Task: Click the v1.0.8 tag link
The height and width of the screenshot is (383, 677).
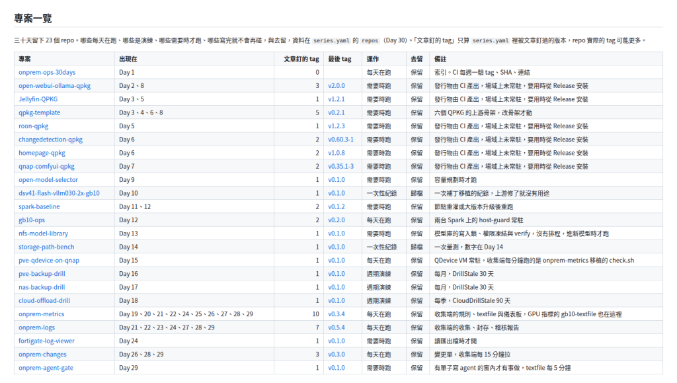Action: pyautogui.click(x=337, y=152)
